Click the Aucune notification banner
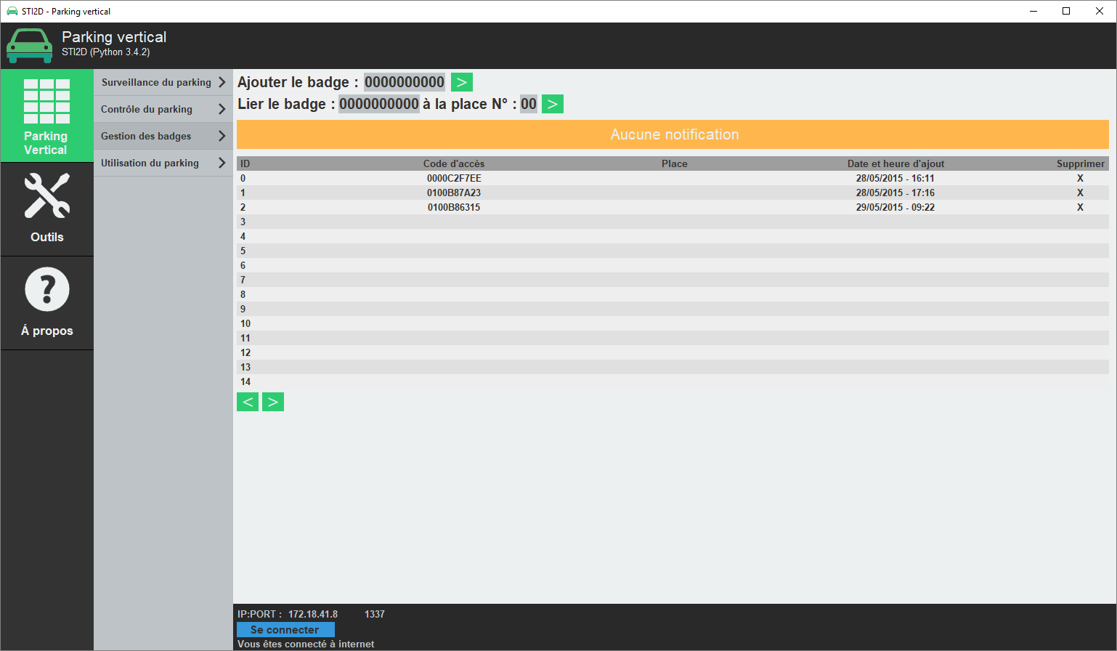 pyautogui.click(x=673, y=134)
